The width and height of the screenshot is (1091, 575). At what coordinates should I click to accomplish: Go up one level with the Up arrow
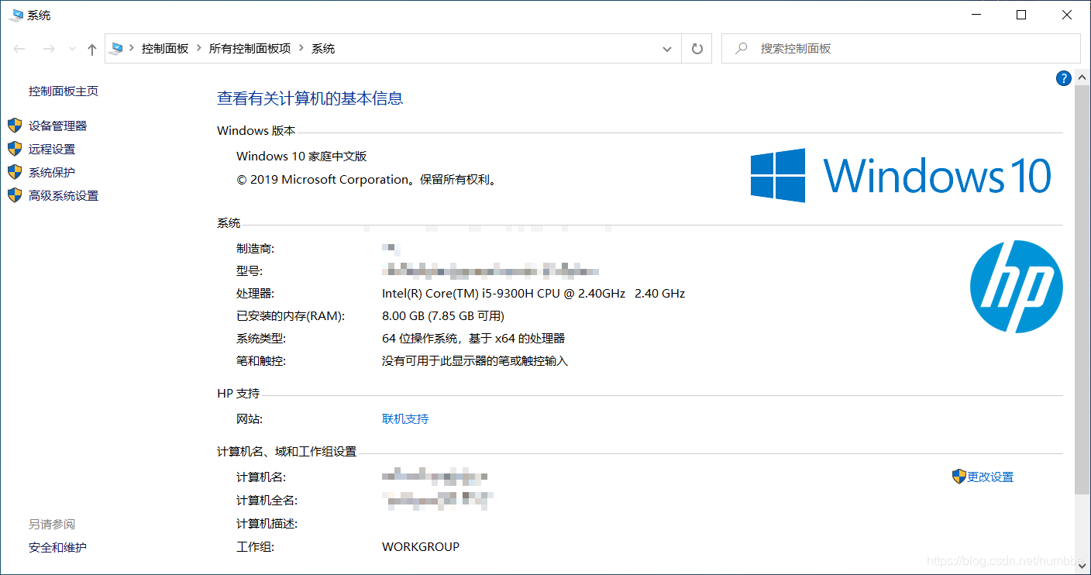coord(92,49)
